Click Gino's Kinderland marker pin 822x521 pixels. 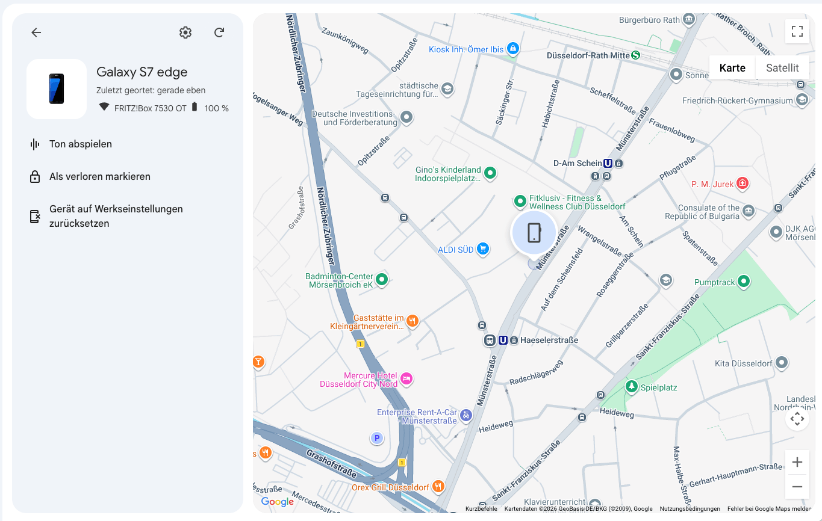point(490,173)
